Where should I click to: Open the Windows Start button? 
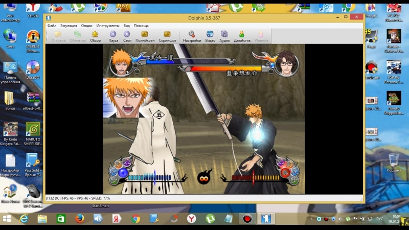[x=7, y=219]
